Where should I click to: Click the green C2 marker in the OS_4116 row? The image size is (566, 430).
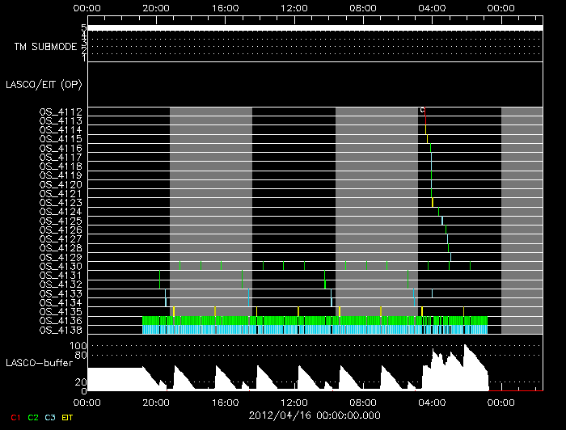[431, 148]
